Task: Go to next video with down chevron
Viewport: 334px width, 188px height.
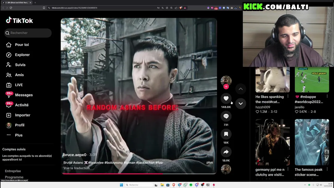Action: click(241, 104)
